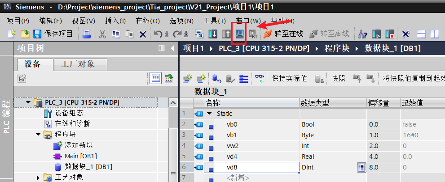Click the 保持实际值 button
This screenshot has width=445, height=182.
(290, 78)
